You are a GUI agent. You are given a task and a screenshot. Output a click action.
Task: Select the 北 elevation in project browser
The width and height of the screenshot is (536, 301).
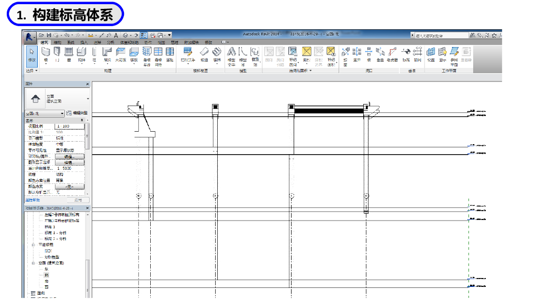(x=47, y=275)
